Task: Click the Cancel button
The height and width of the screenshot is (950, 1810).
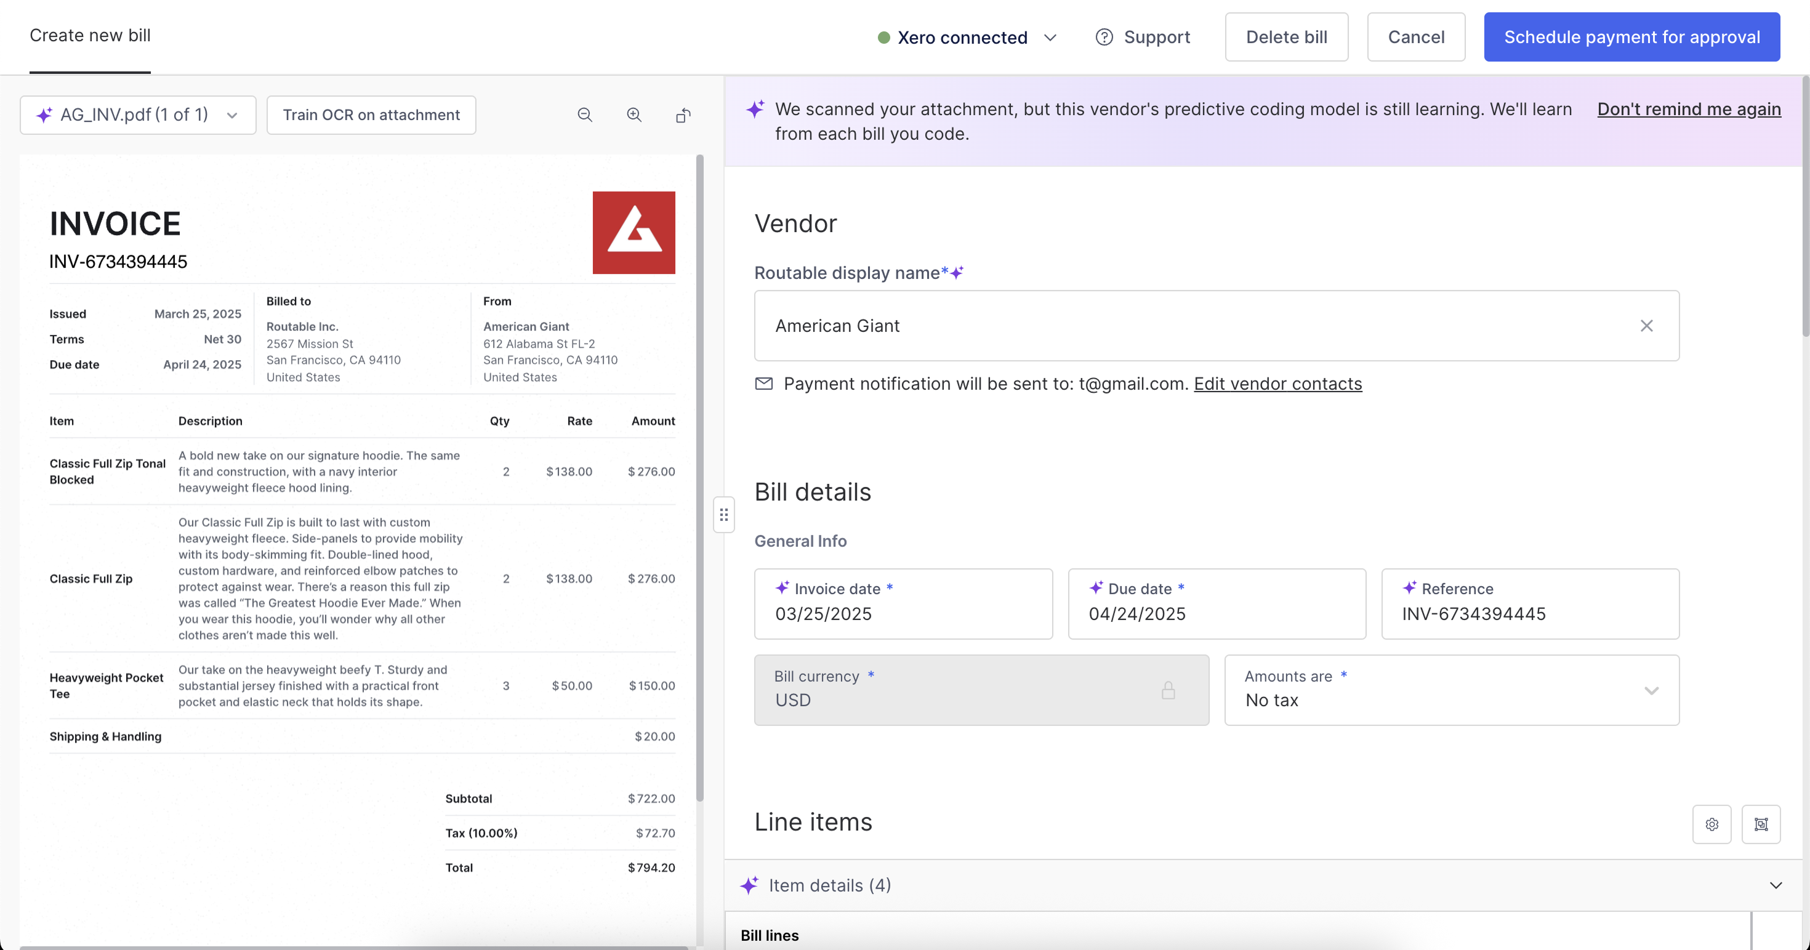Action: (1416, 36)
